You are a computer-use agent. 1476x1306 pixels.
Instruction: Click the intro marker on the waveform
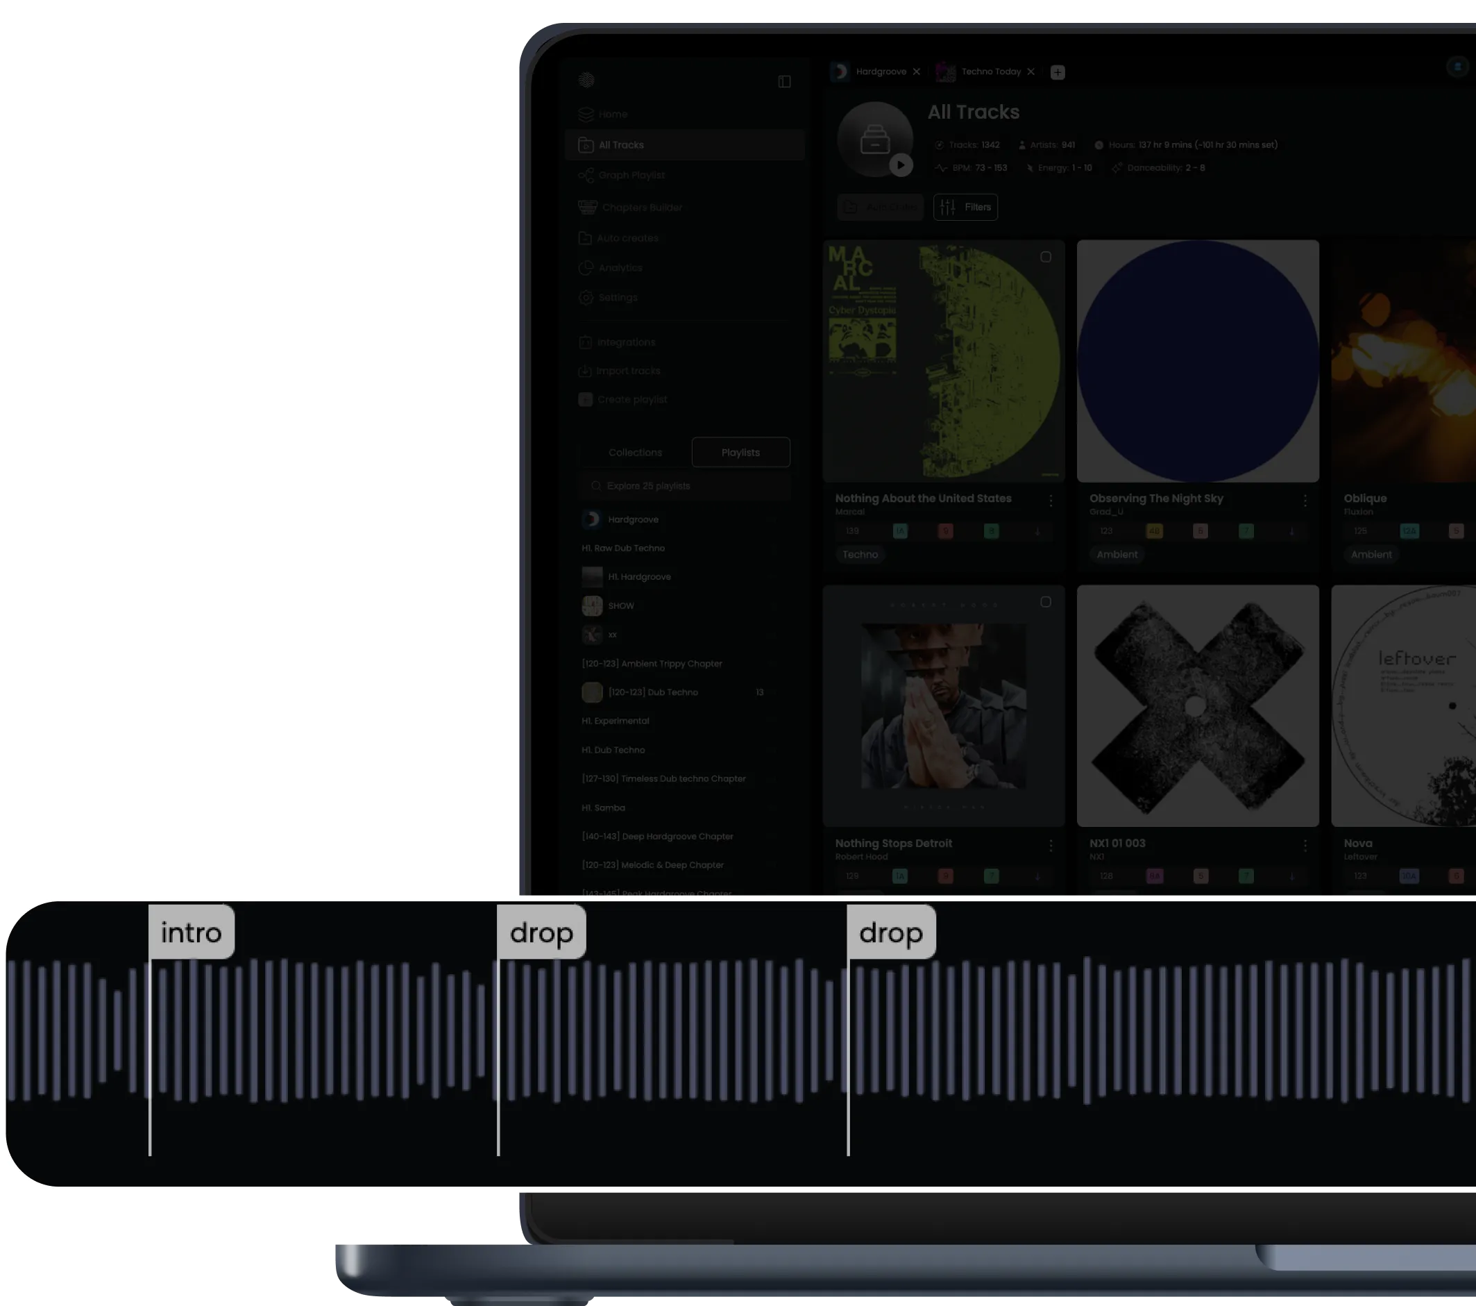pos(192,932)
